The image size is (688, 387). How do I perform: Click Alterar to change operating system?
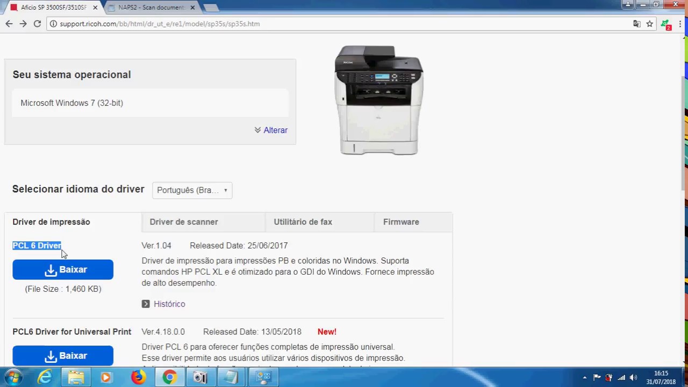click(275, 130)
